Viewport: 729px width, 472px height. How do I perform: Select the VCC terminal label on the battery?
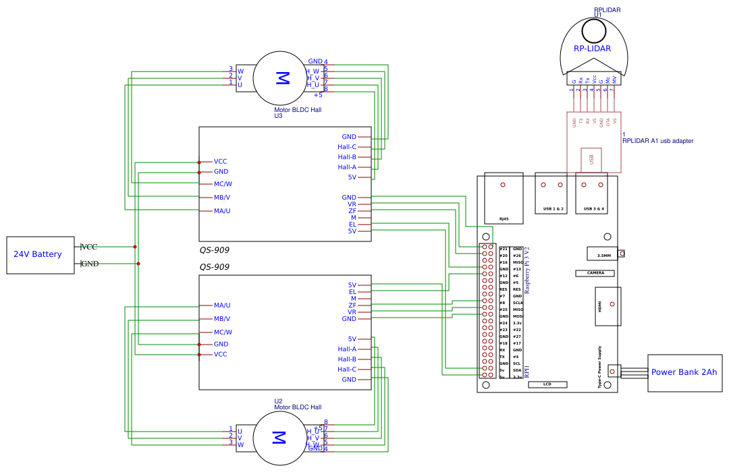(89, 247)
